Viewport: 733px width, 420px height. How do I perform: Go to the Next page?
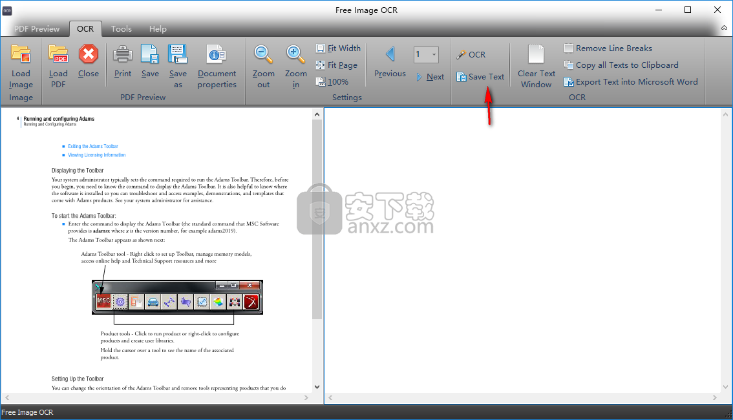click(x=430, y=77)
